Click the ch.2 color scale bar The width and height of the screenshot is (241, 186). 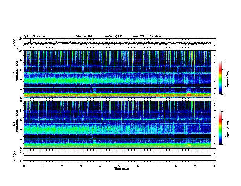click(x=220, y=128)
